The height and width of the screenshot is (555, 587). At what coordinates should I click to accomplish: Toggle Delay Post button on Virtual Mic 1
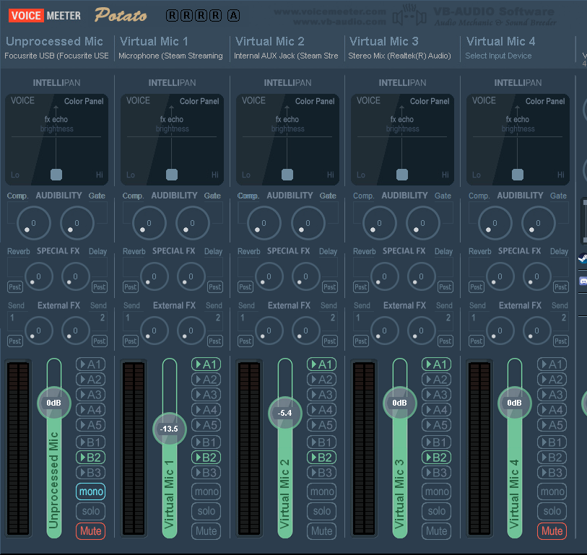pyautogui.click(x=215, y=287)
